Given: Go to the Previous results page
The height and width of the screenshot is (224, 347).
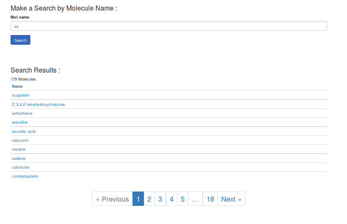Looking at the screenshot, I should (112, 199).
